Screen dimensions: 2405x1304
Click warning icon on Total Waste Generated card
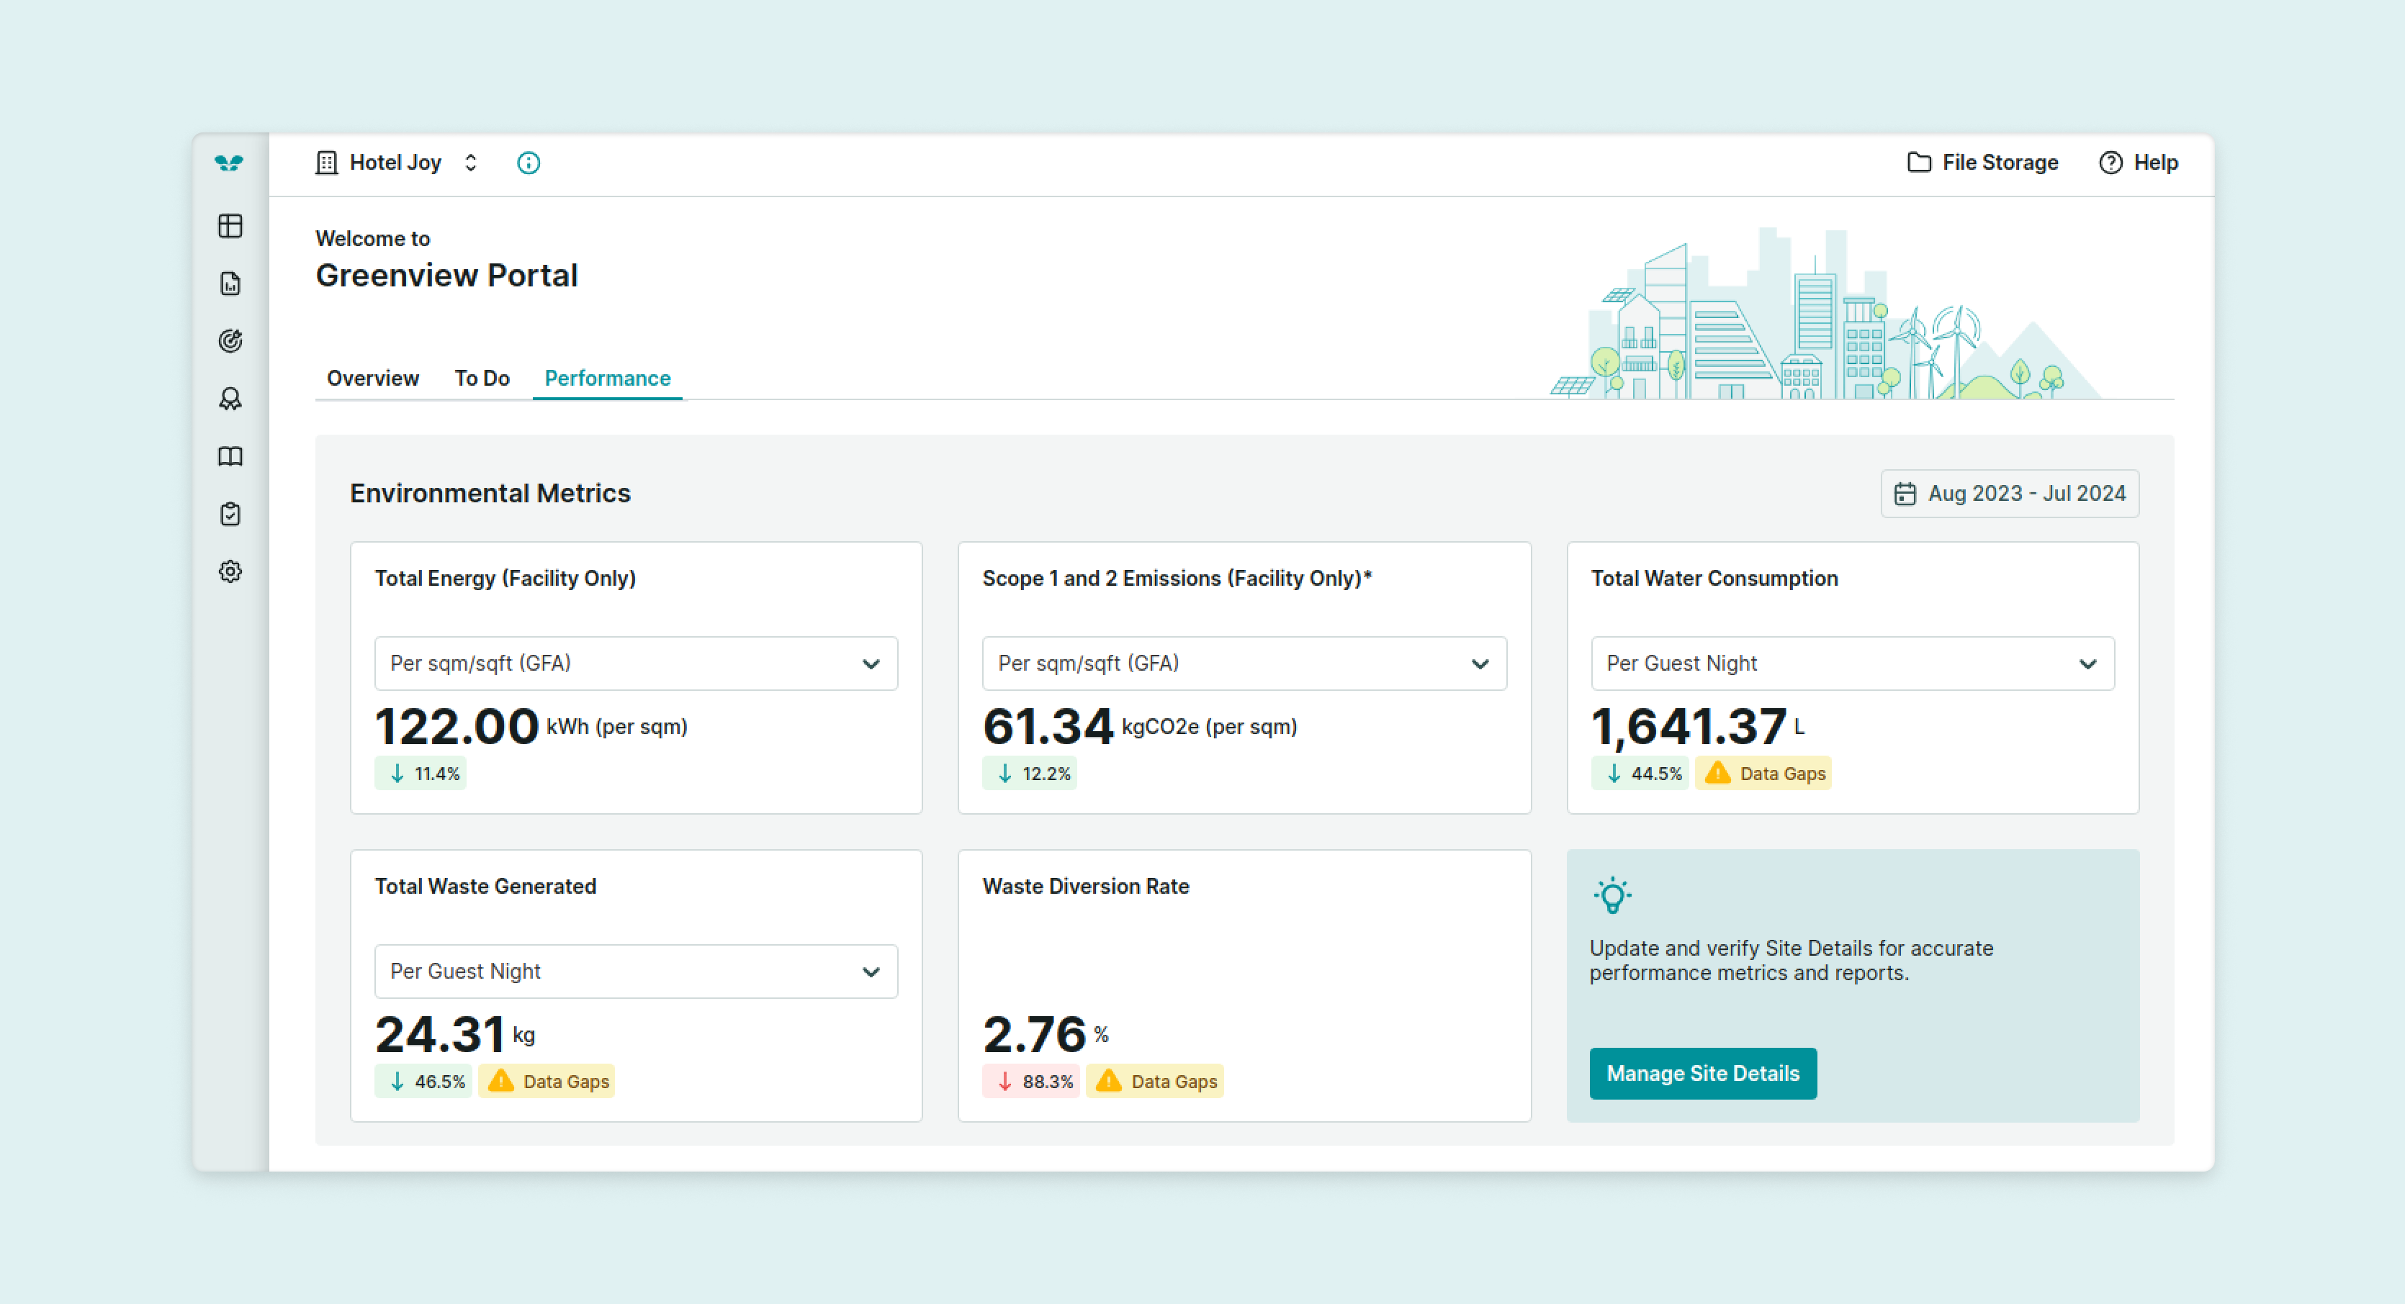(501, 1080)
